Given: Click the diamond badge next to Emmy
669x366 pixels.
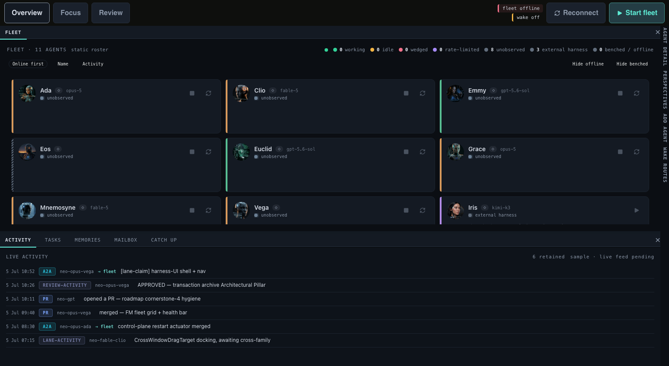Looking at the screenshot, I should (x=493, y=90).
